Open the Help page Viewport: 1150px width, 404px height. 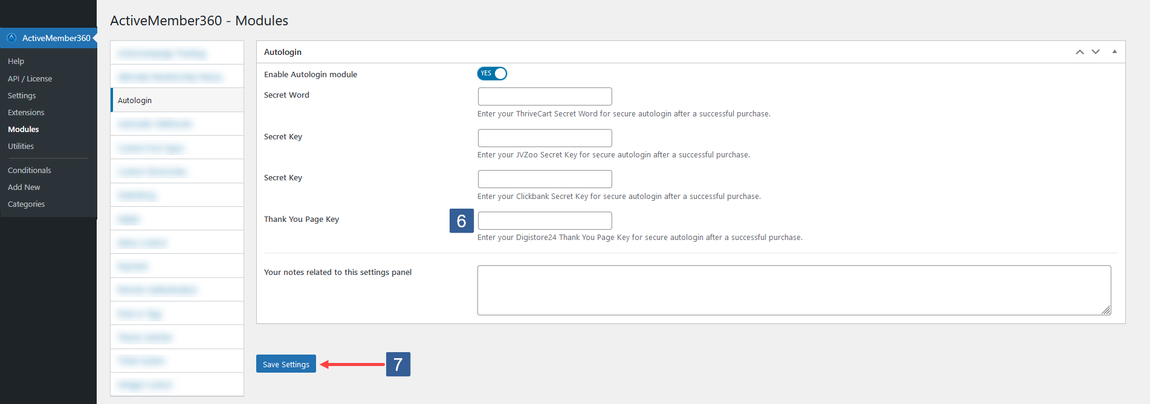click(x=15, y=61)
